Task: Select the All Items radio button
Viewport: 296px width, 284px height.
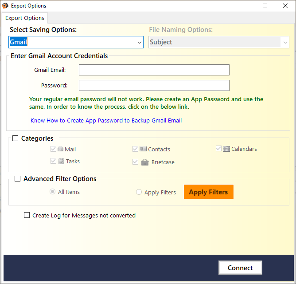Action: coord(52,192)
